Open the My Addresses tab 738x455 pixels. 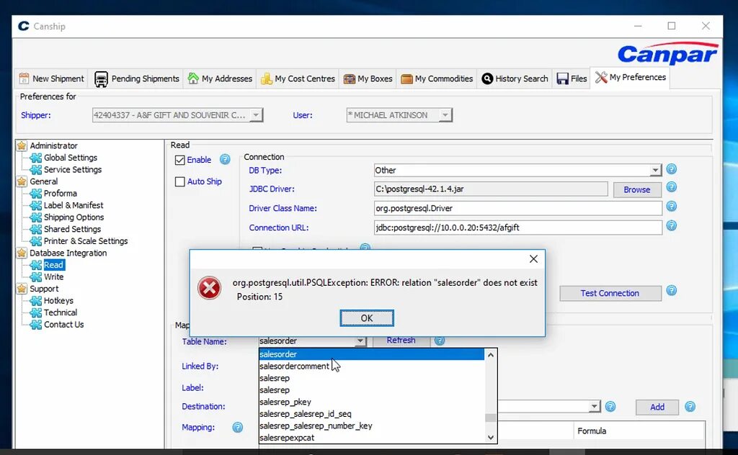click(221, 78)
